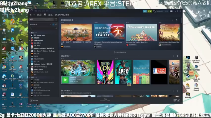Image resolution: width=211 pixels, height=118 pixels.
Task: Go back with the Steam back arrow
Action: pyautogui.click(x=31, y=15)
